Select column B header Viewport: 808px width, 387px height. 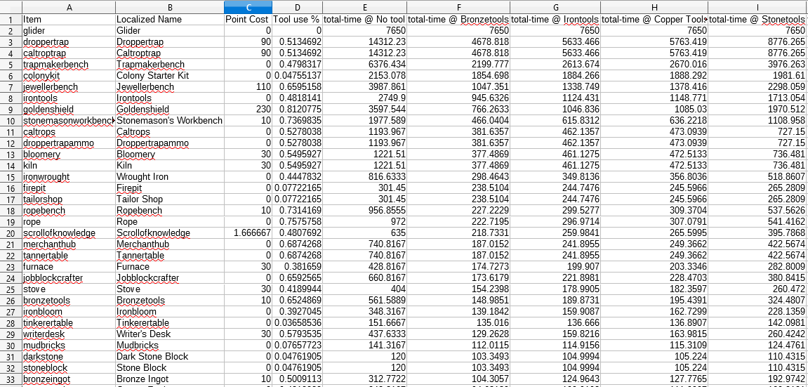[x=170, y=7]
